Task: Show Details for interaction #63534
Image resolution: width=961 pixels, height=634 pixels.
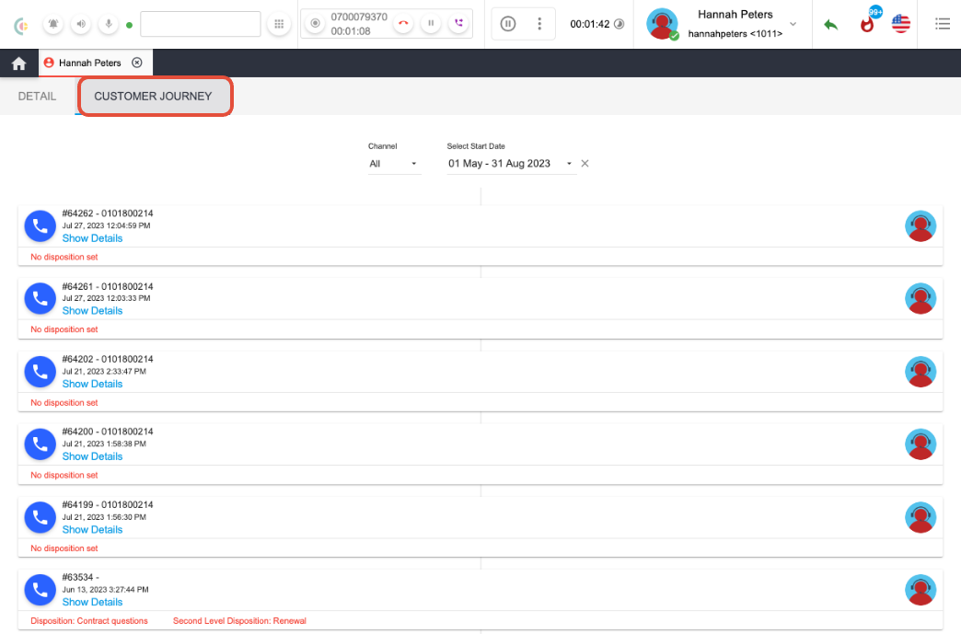Action: pos(93,602)
